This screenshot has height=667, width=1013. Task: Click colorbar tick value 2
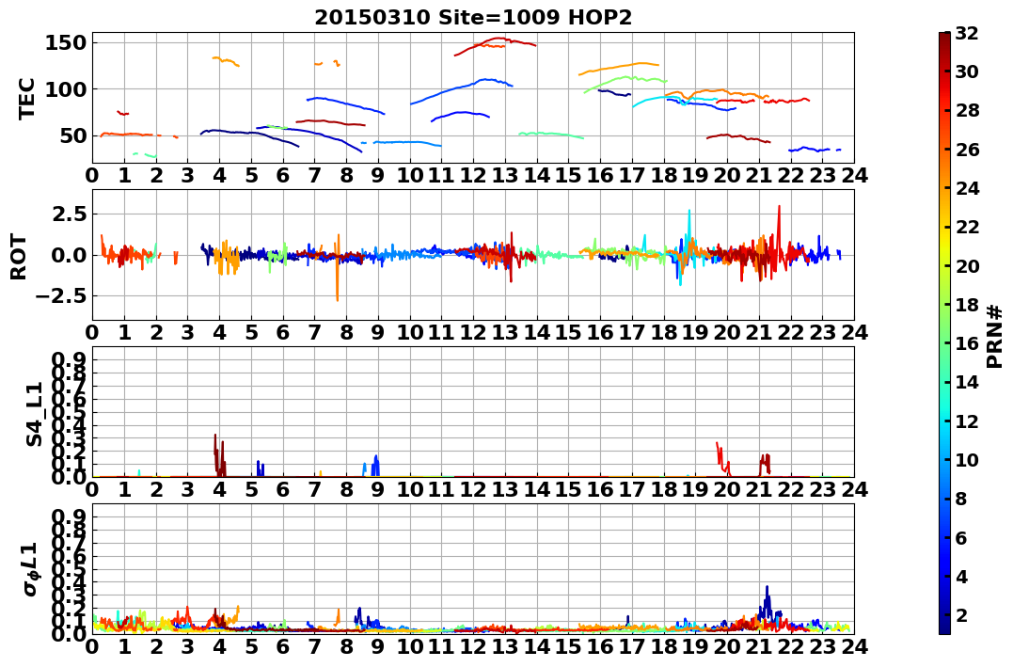tap(961, 614)
